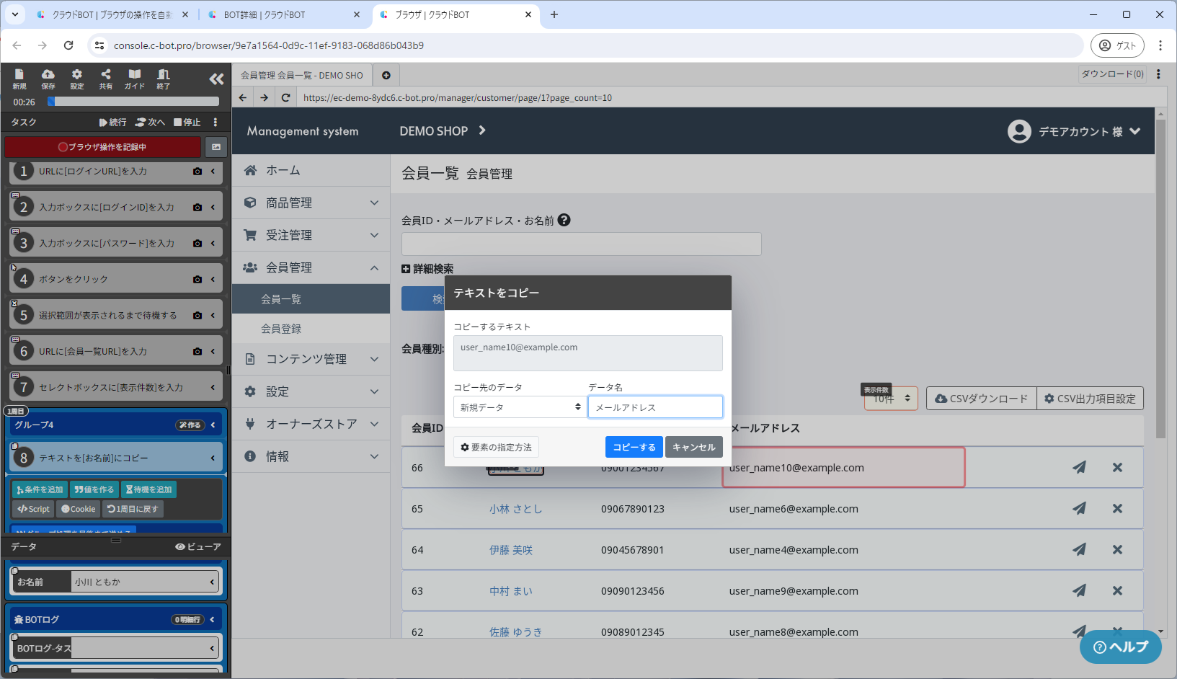Open the ヘルプ help button
This screenshot has width=1177, height=679.
[1121, 647]
